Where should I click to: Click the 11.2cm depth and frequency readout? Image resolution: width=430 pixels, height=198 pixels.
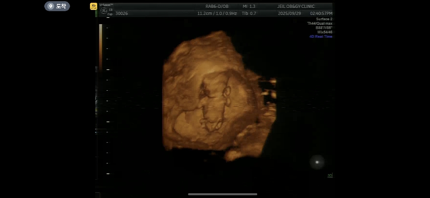[217, 13]
